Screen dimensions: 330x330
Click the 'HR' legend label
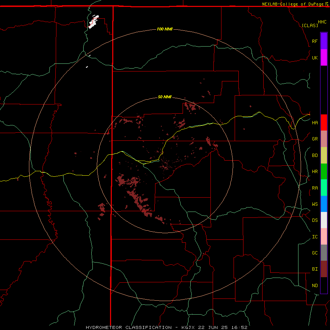click(315, 172)
